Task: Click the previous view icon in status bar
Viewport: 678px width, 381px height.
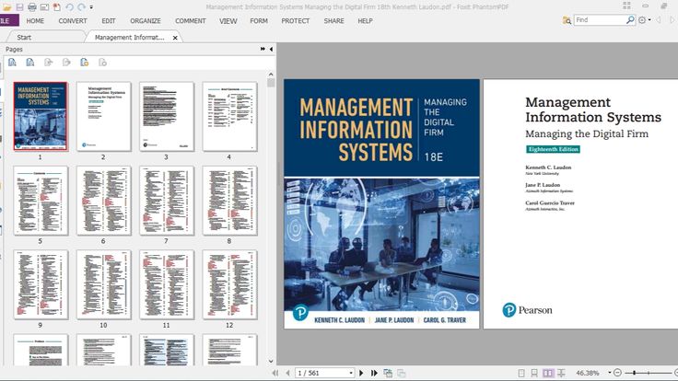Action: click(x=388, y=373)
